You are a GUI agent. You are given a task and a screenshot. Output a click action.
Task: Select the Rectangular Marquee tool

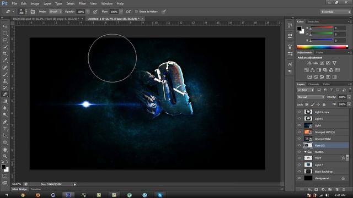(5, 33)
